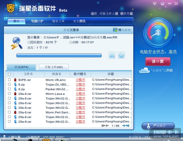Screen dimensions: 183x141
Task: Select the 病毒(974) results tab
Action: [21, 67]
